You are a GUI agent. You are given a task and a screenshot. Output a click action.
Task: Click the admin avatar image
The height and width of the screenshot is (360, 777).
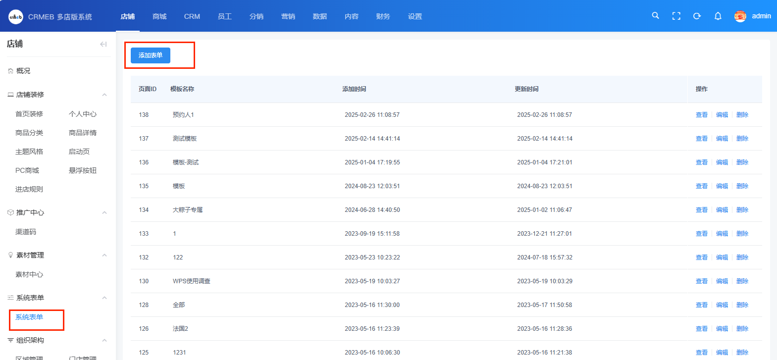(x=740, y=16)
